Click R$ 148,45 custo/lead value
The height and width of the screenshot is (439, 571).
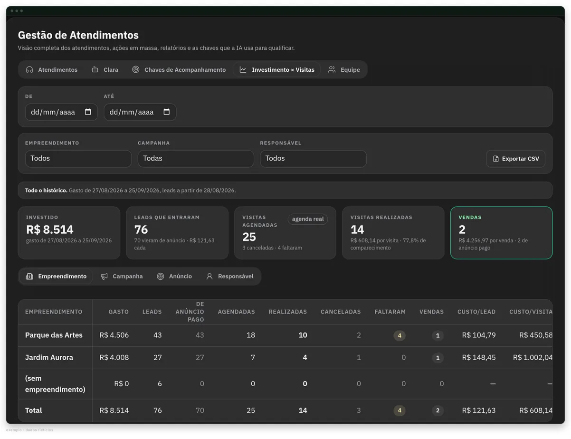tap(479, 358)
